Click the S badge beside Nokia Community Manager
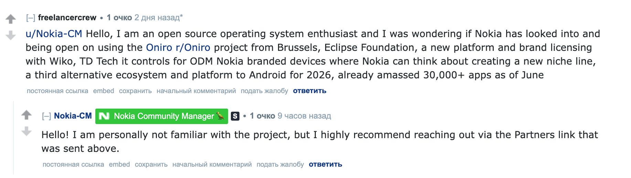The height and width of the screenshot is (178, 631). (235, 116)
